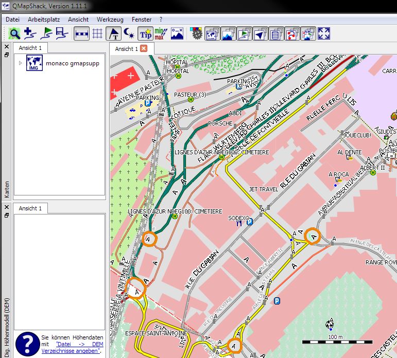Toggle the min max track labels icon

point(161,33)
